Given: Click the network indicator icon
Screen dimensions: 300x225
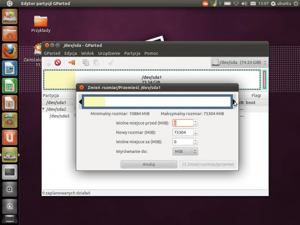Looking at the screenshot, I should pyautogui.click(x=236, y=3).
